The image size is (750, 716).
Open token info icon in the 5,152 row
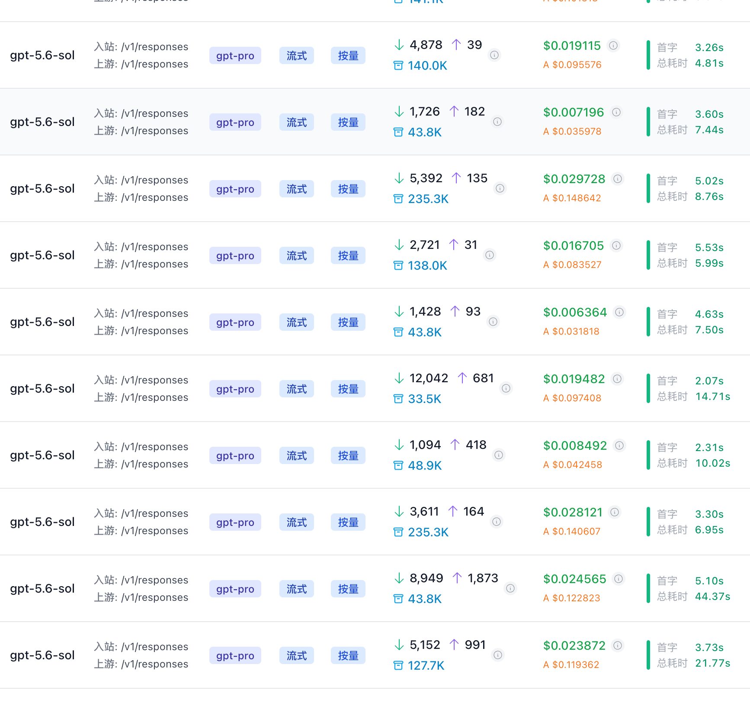pos(498,655)
